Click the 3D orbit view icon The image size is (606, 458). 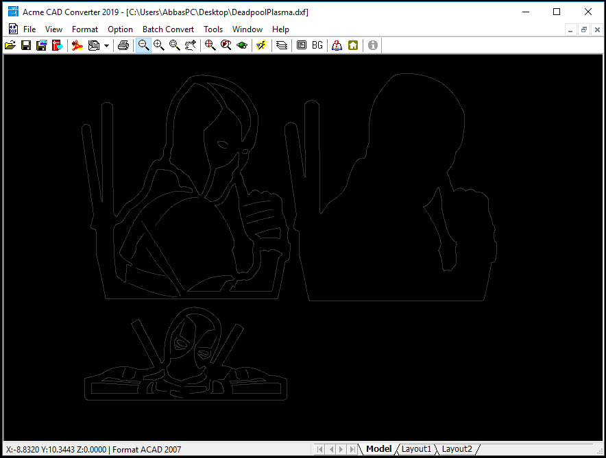[x=242, y=46]
